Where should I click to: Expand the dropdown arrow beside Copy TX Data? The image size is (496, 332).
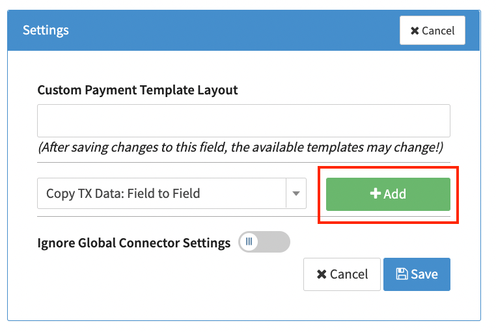point(296,193)
